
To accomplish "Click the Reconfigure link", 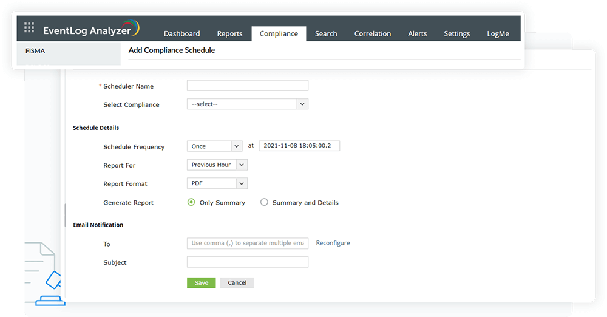I will point(333,243).
